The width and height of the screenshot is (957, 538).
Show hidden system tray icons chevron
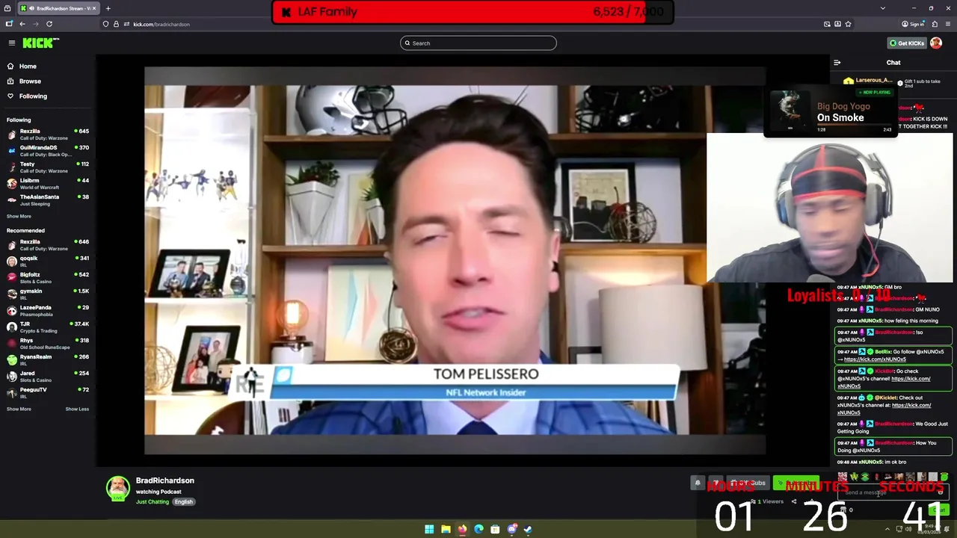887,529
